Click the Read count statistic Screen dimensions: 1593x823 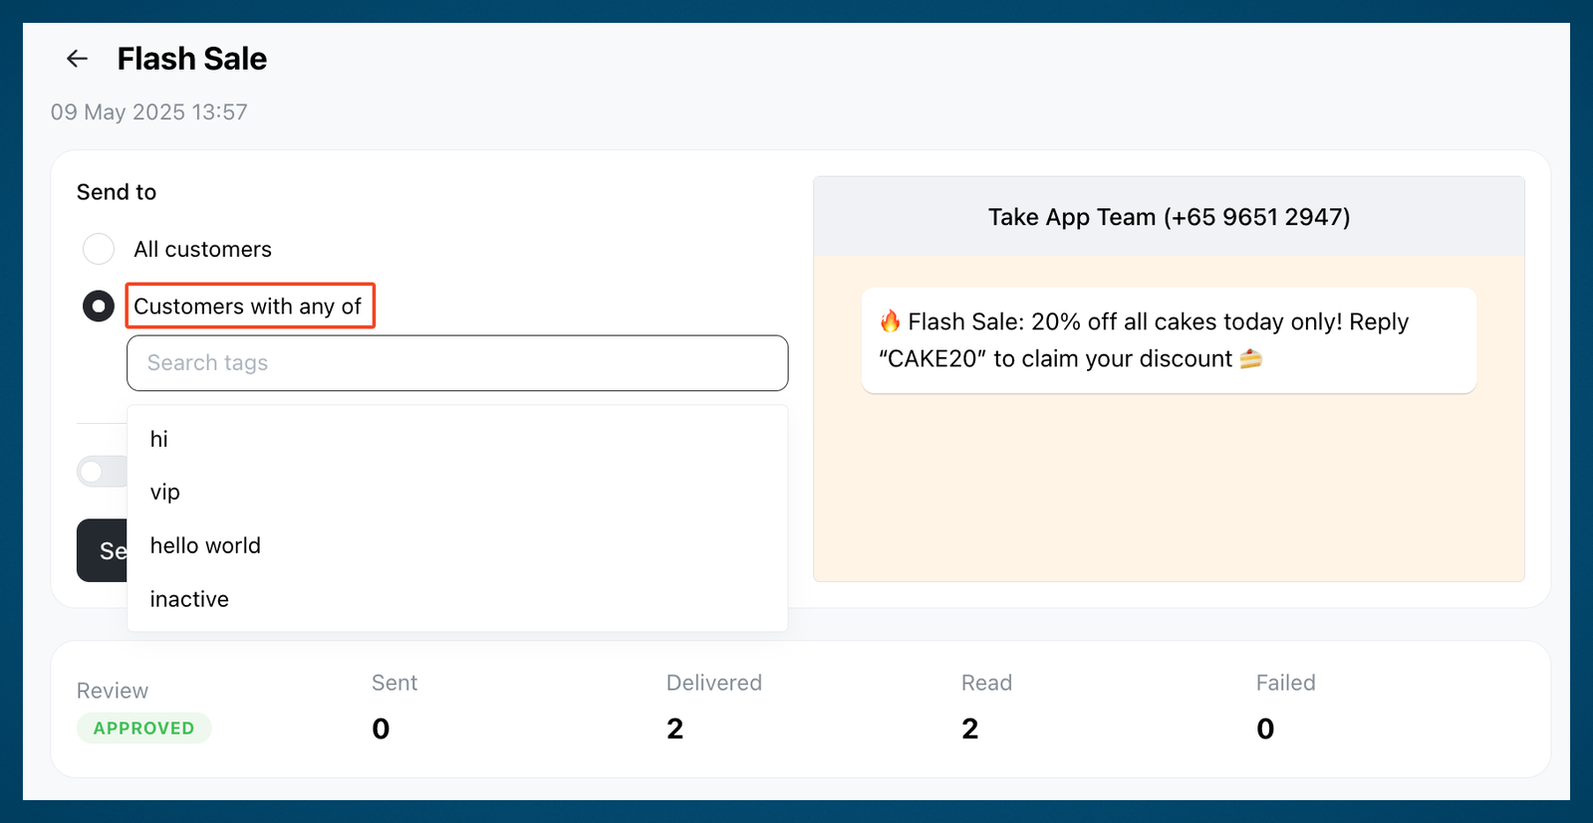[x=970, y=728]
